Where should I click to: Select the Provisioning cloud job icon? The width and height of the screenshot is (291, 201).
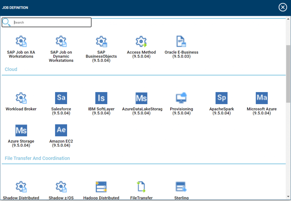click(x=181, y=98)
